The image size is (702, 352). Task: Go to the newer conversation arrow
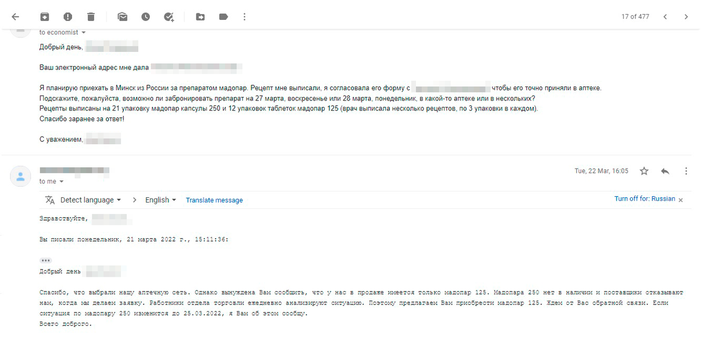[x=665, y=17]
